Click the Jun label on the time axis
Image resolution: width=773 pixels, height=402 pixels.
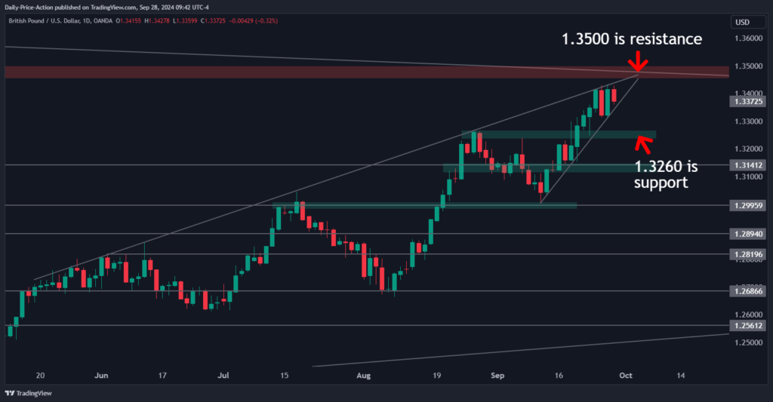pyautogui.click(x=101, y=376)
